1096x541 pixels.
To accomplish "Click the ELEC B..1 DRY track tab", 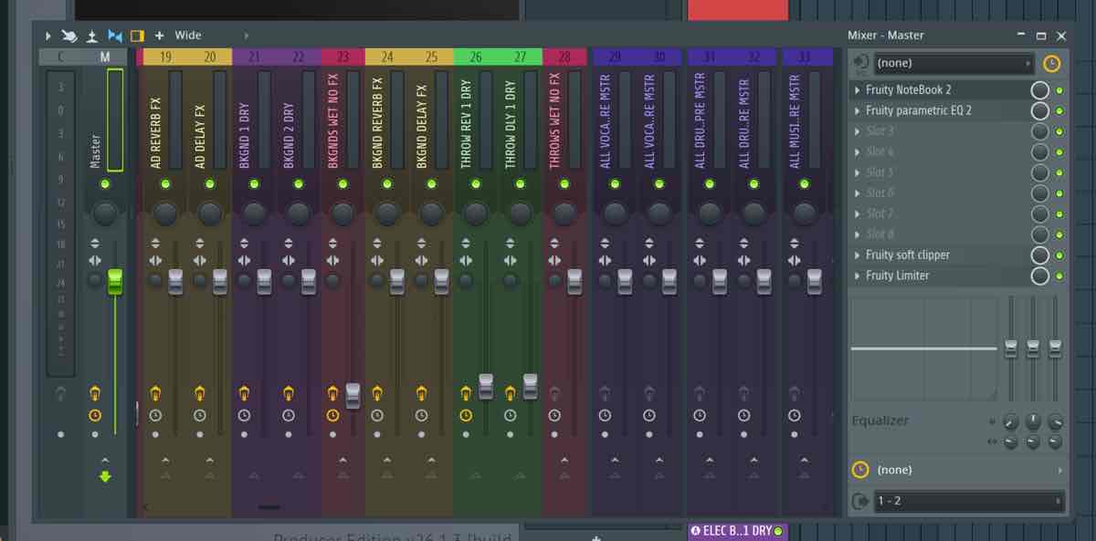I will (738, 531).
